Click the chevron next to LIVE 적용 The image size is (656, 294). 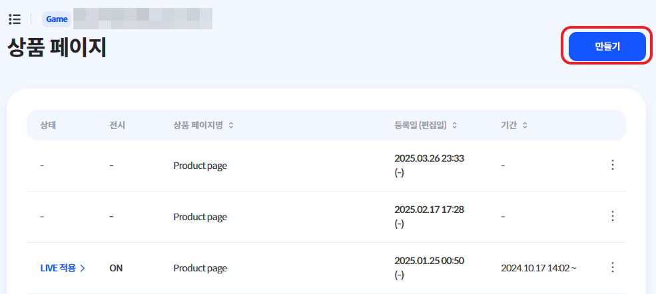pyautogui.click(x=83, y=268)
